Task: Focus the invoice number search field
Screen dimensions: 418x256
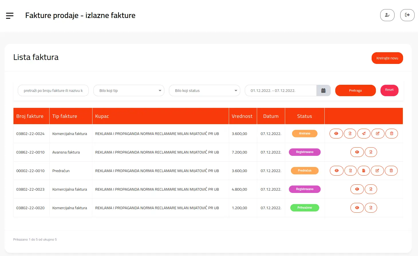Action: click(53, 90)
